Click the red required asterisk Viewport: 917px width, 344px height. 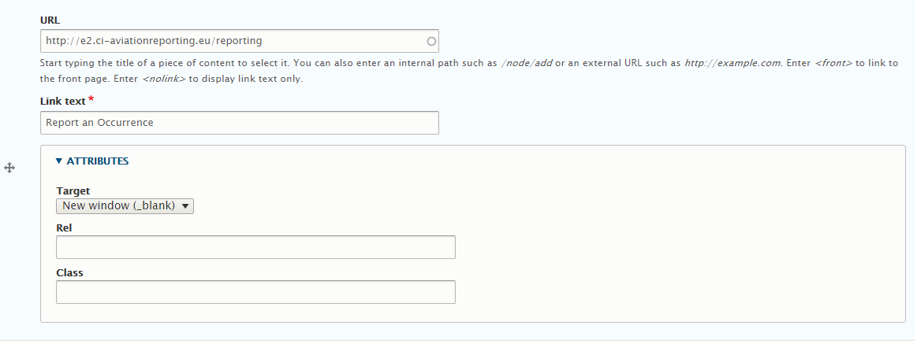91,99
